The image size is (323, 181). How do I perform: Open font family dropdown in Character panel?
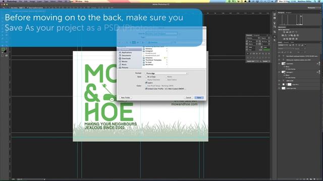click(x=253, y=38)
